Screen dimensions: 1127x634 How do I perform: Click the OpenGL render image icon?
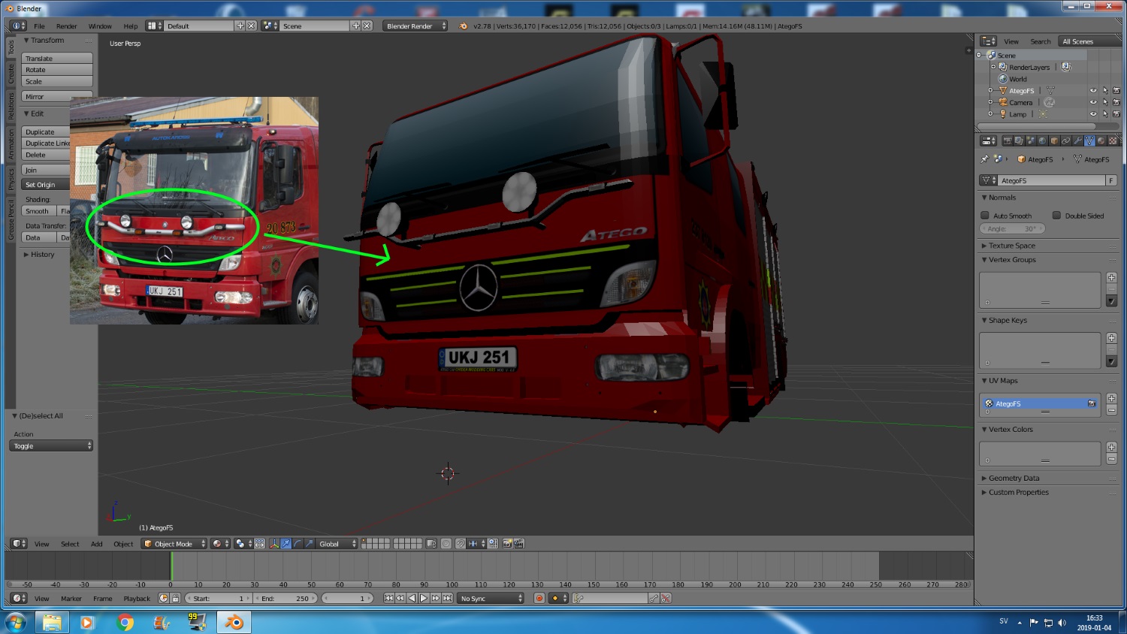pos(507,544)
